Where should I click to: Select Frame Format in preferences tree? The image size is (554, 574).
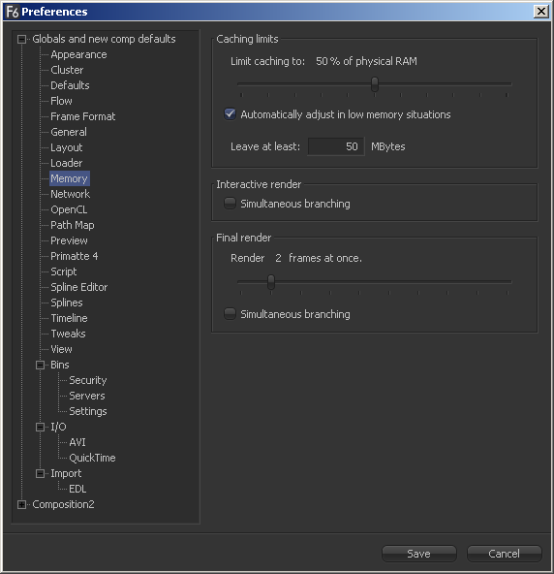pyautogui.click(x=82, y=116)
